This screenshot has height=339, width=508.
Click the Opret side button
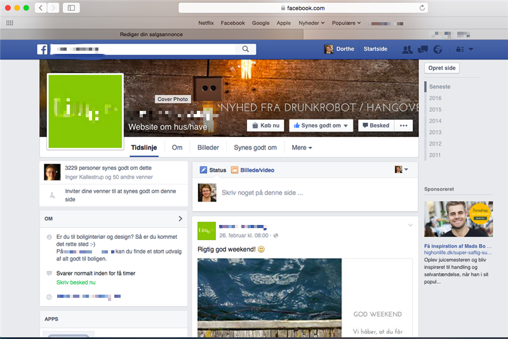pyautogui.click(x=441, y=68)
